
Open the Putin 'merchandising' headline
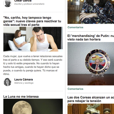coord(91,38)
